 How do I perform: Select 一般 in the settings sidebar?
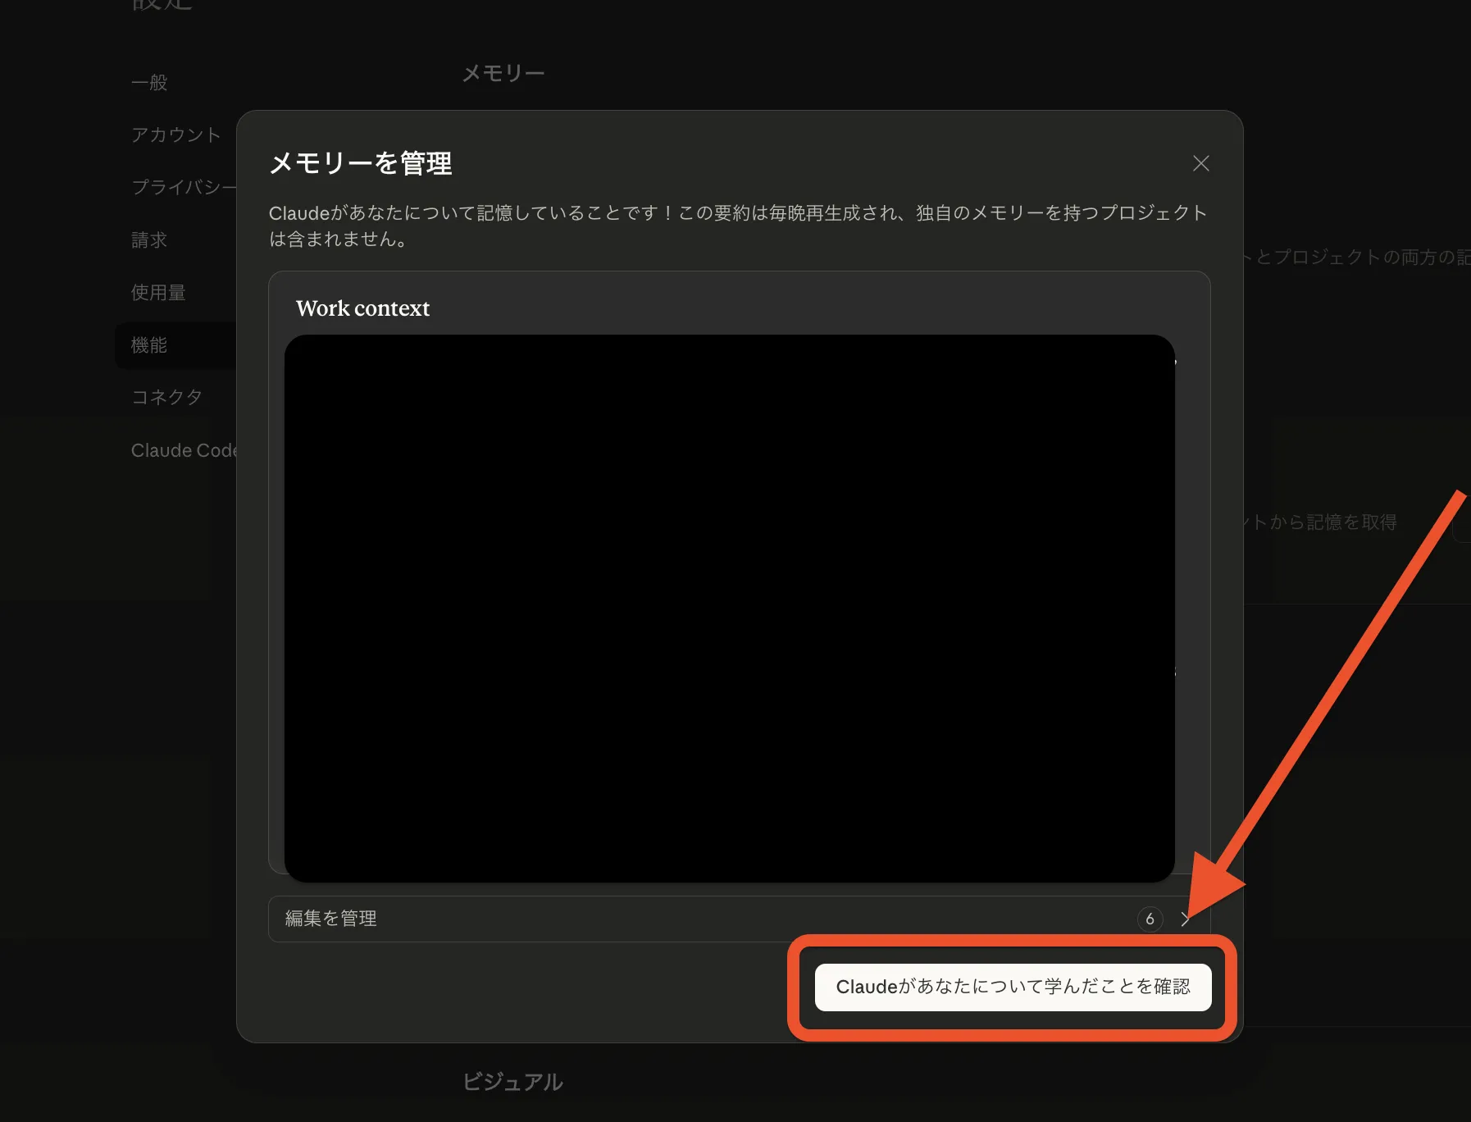[x=150, y=82]
